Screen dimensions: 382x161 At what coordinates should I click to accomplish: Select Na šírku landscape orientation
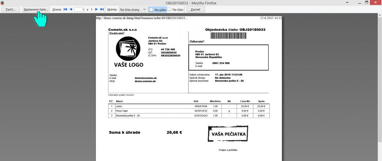tap(175, 9)
